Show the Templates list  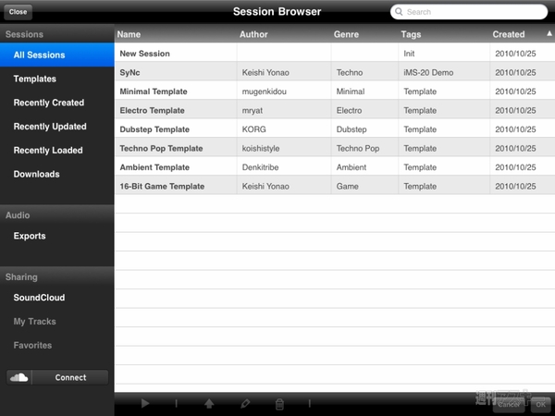pyautogui.click(x=57, y=79)
